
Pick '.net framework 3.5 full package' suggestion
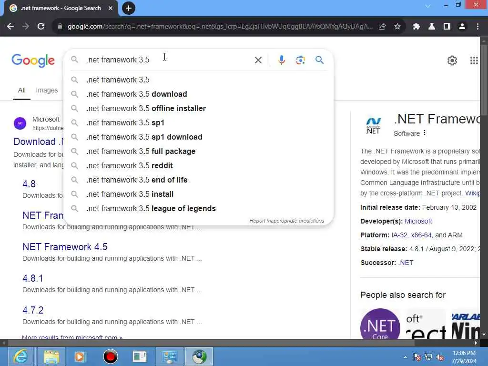198,151
